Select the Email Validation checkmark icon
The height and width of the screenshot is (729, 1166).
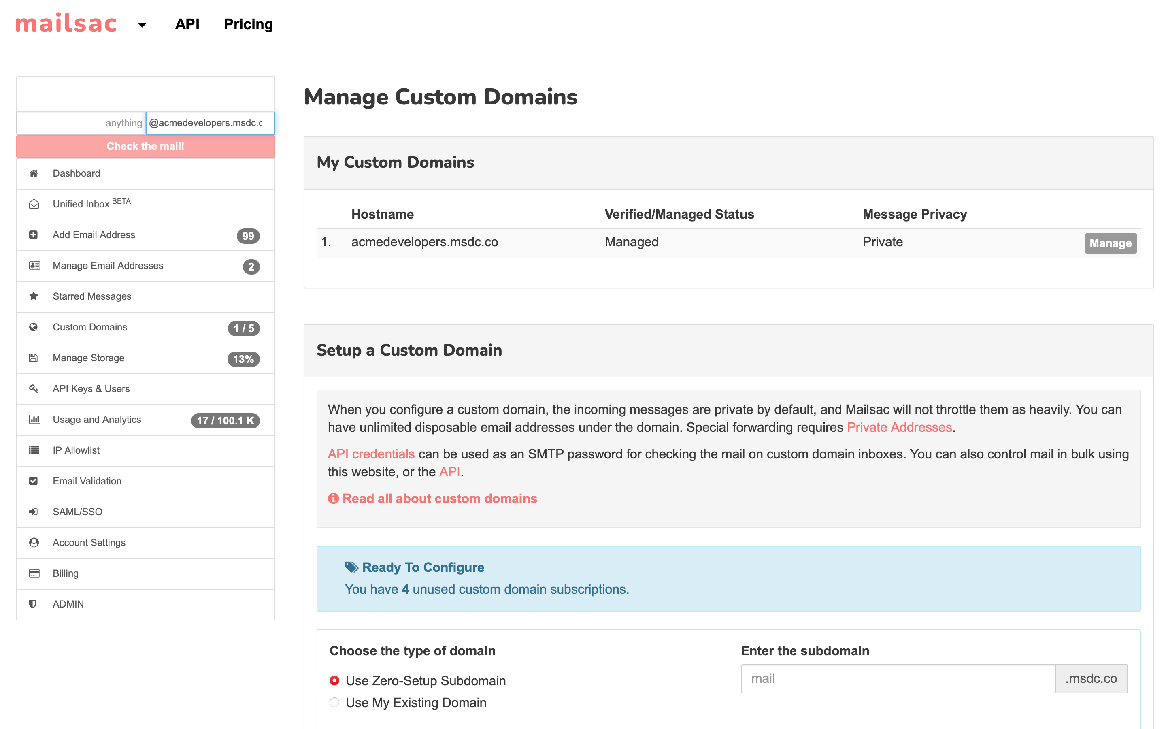[x=34, y=481]
